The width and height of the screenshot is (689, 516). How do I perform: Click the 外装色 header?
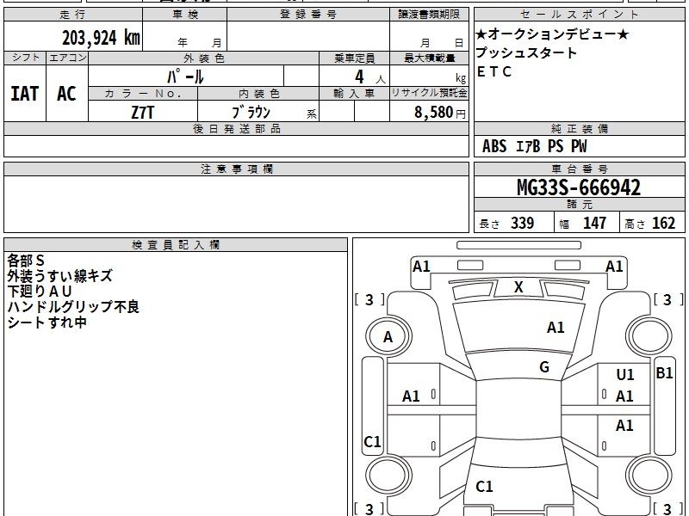(204, 58)
